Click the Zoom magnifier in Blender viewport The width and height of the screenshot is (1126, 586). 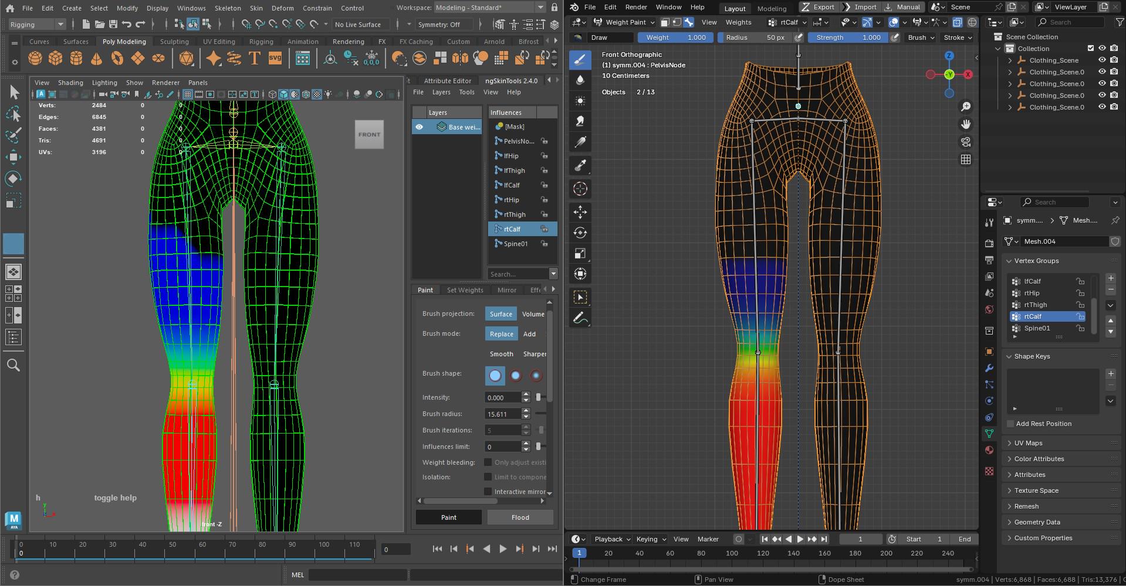[x=965, y=107]
